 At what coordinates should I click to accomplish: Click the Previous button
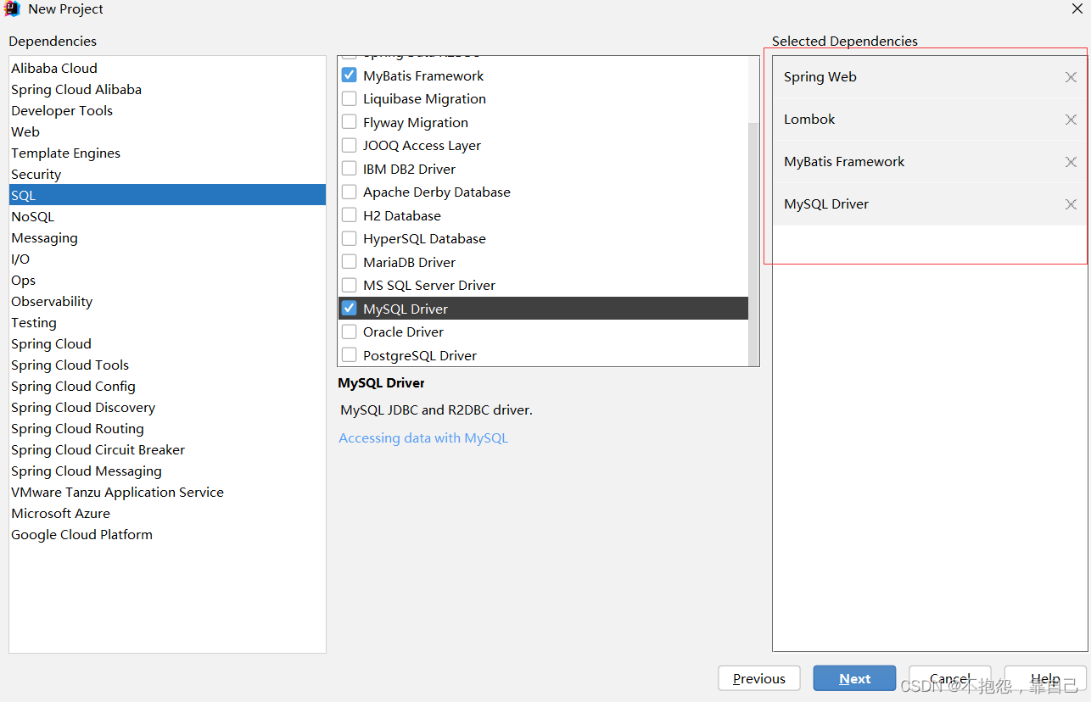pyautogui.click(x=758, y=678)
